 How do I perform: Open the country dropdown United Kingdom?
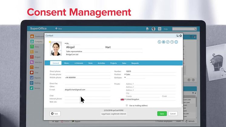click(x=125, y=99)
